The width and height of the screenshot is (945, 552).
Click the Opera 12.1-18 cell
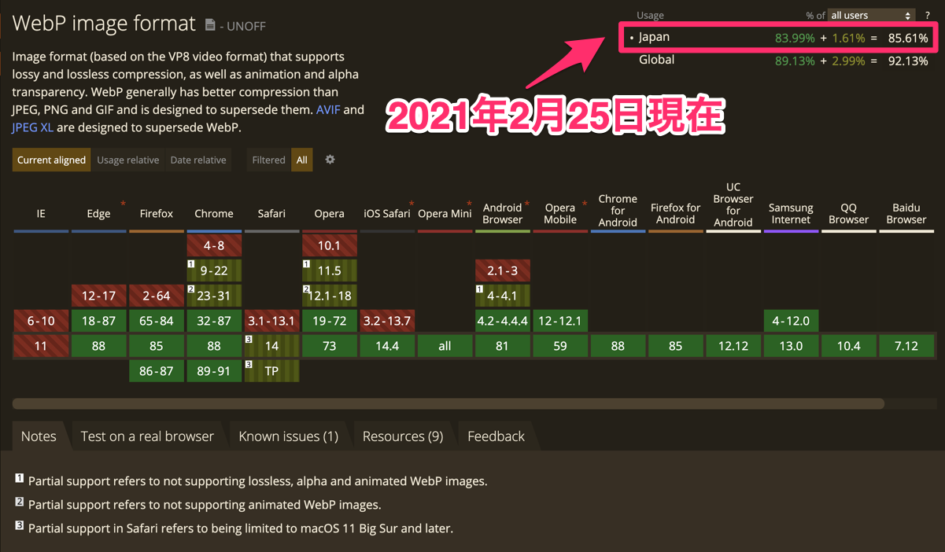point(329,296)
